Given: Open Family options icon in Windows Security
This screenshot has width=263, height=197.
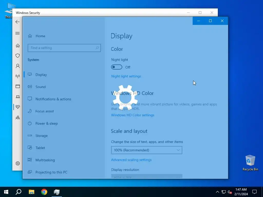Looking at the screenshot, I should click(x=18, y=117).
